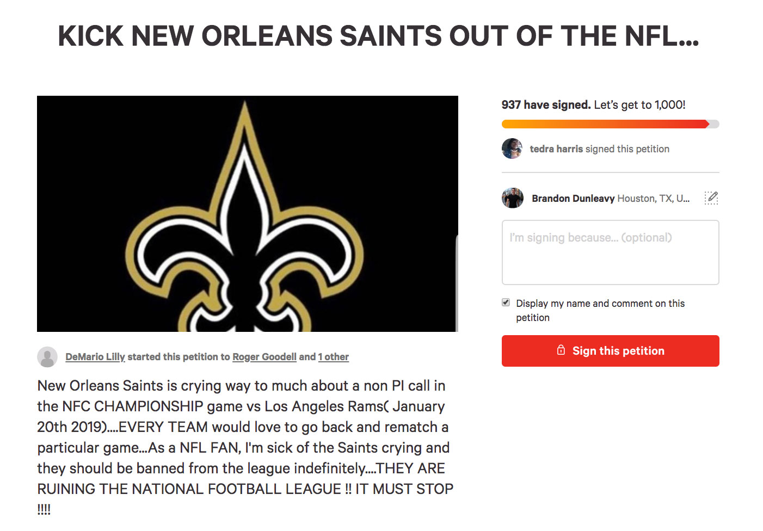Click the lock icon on the red sign button
763x531 pixels.
coord(561,351)
